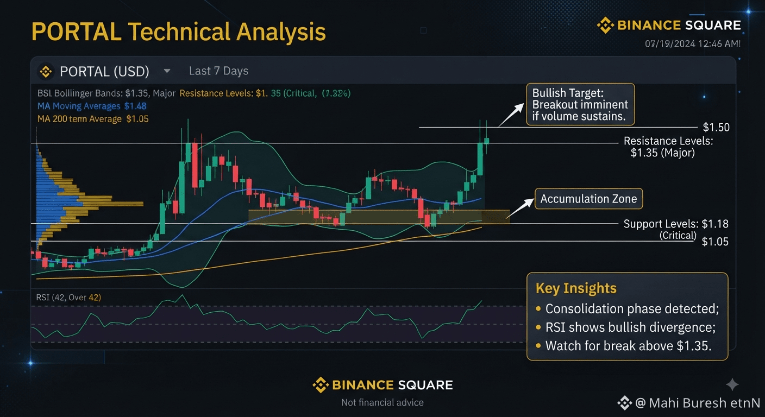This screenshot has height=417, width=765.
Task: Click the PORTAL coin icon beside the pair name
Action: click(x=45, y=71)
